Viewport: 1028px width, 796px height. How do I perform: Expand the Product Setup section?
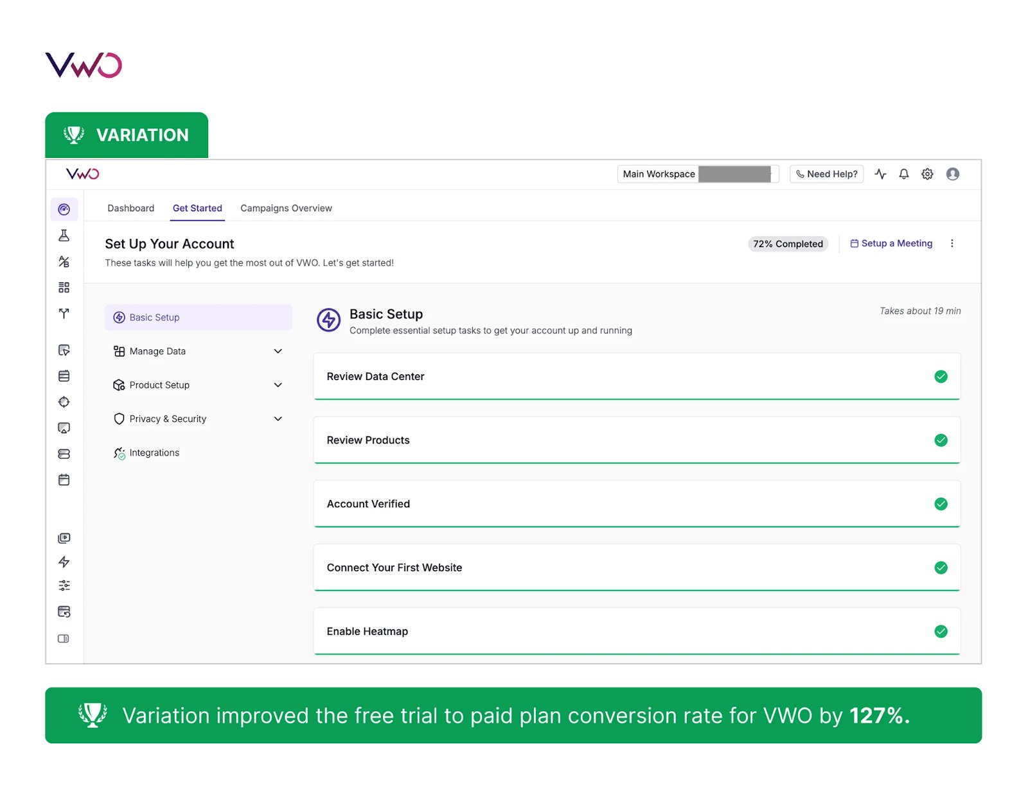278,385
